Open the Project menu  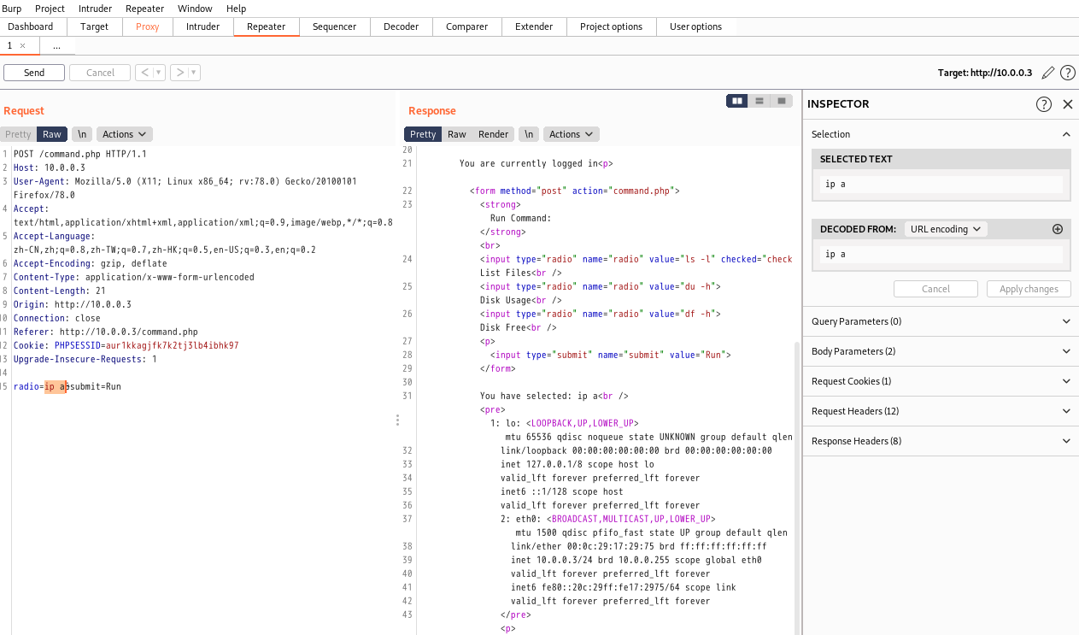[50, 9]
